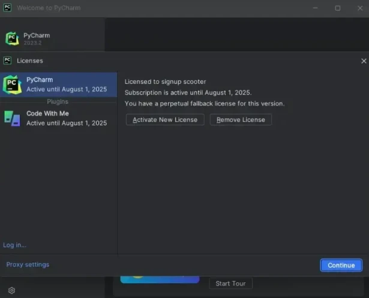Click the PyCharm logo in Welcome sidebar
Image resolution: width=369 pixels, height=298 pixels.
12,38
